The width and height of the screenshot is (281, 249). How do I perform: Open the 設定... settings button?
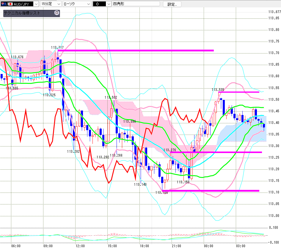(x=172, y=4)
